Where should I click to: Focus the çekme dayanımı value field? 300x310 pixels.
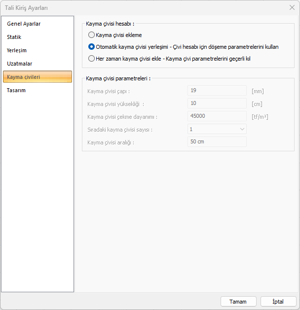217,116
